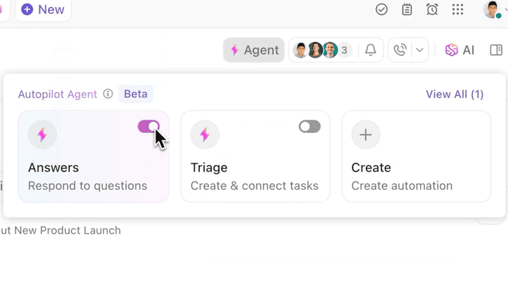508x286 pixels.
Task: Open the notepad icon in top bar
Action: [x=407, y=10]
